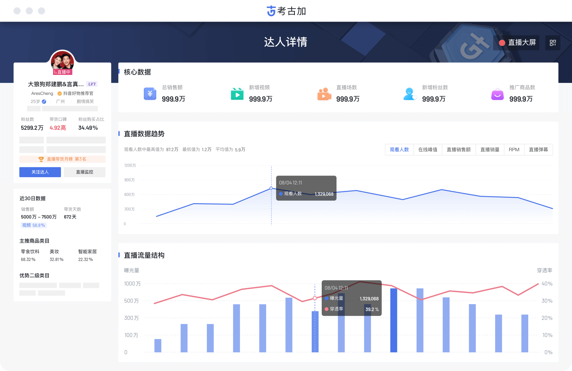Click the Kaogujia logo in title bar

[271, 11]
